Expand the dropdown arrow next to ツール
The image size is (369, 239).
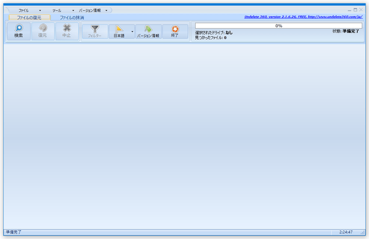(73, 10)
